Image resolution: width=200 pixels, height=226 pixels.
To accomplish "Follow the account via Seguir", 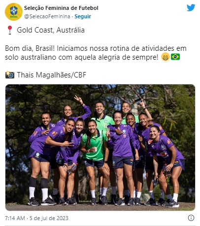I will [83, 16].
